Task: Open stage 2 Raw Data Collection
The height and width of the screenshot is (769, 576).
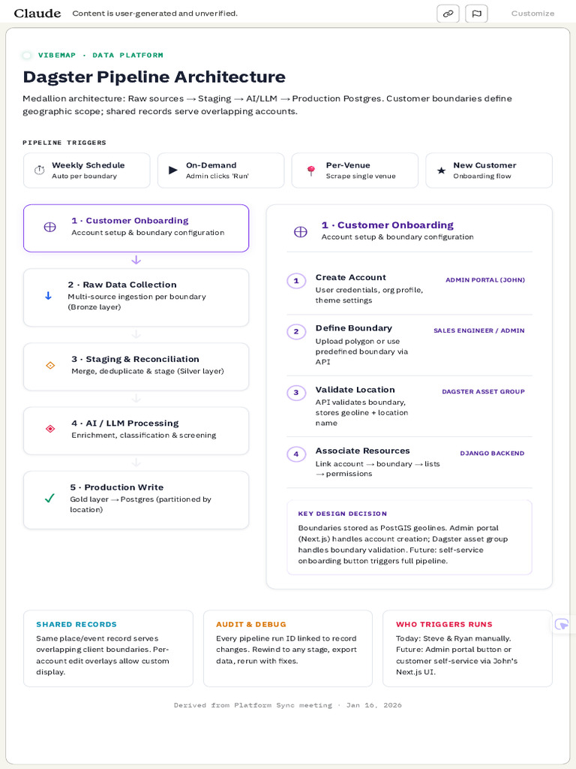Action: [136, 297]
